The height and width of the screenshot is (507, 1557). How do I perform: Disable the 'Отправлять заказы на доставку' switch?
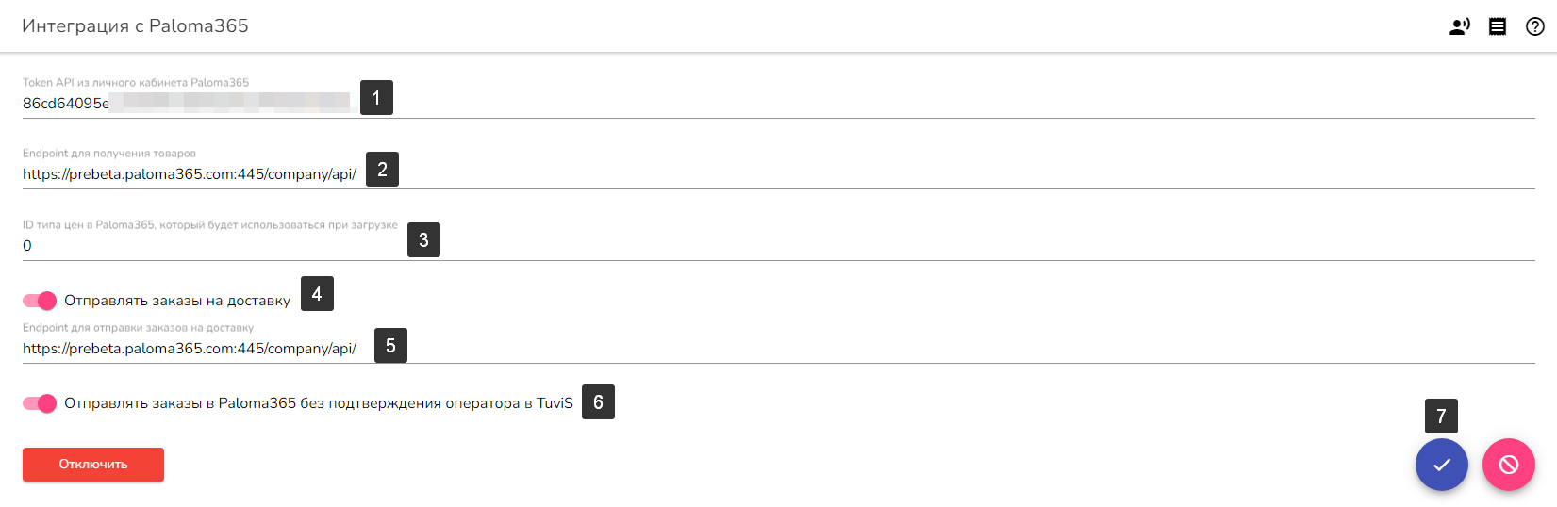(x=40, y=301)
